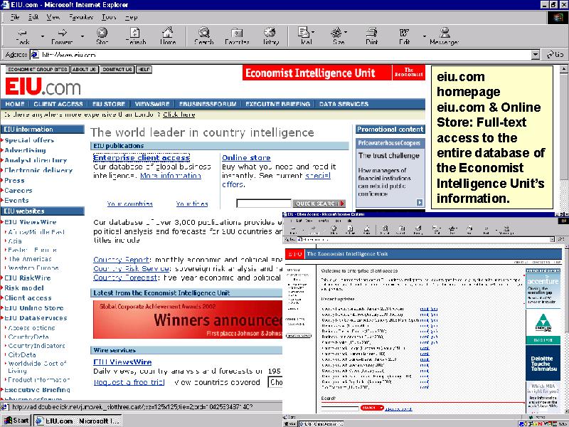Open the Country Report link
569x427 pixels.
point(121,260)
